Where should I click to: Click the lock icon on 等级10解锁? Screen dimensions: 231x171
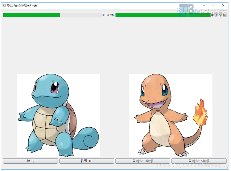click(134, 161)
